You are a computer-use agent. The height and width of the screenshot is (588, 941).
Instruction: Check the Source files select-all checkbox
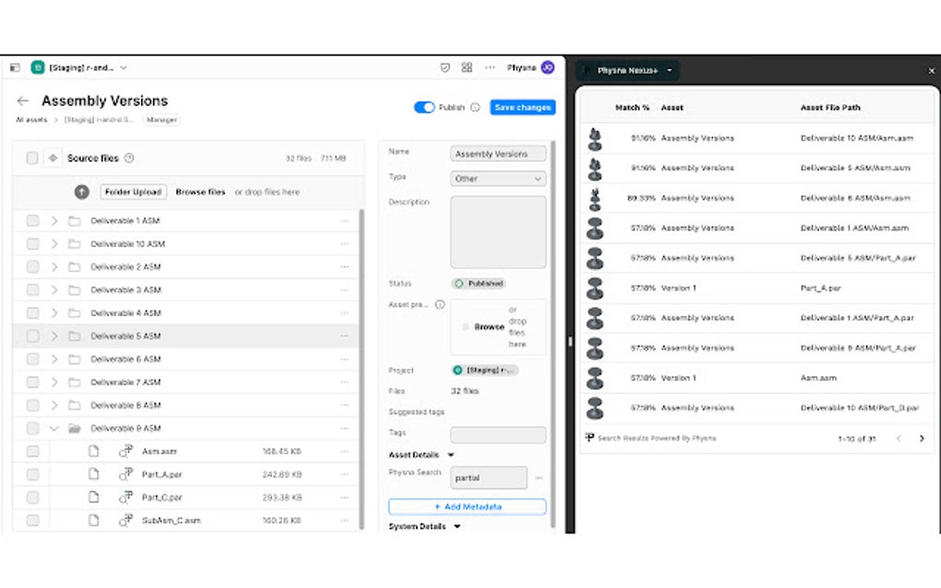tap(32, 158)
